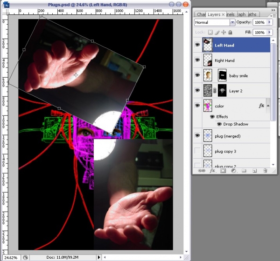
Task: Hide Layer 2 using eye icon
Action: click(x=197, y=90)
